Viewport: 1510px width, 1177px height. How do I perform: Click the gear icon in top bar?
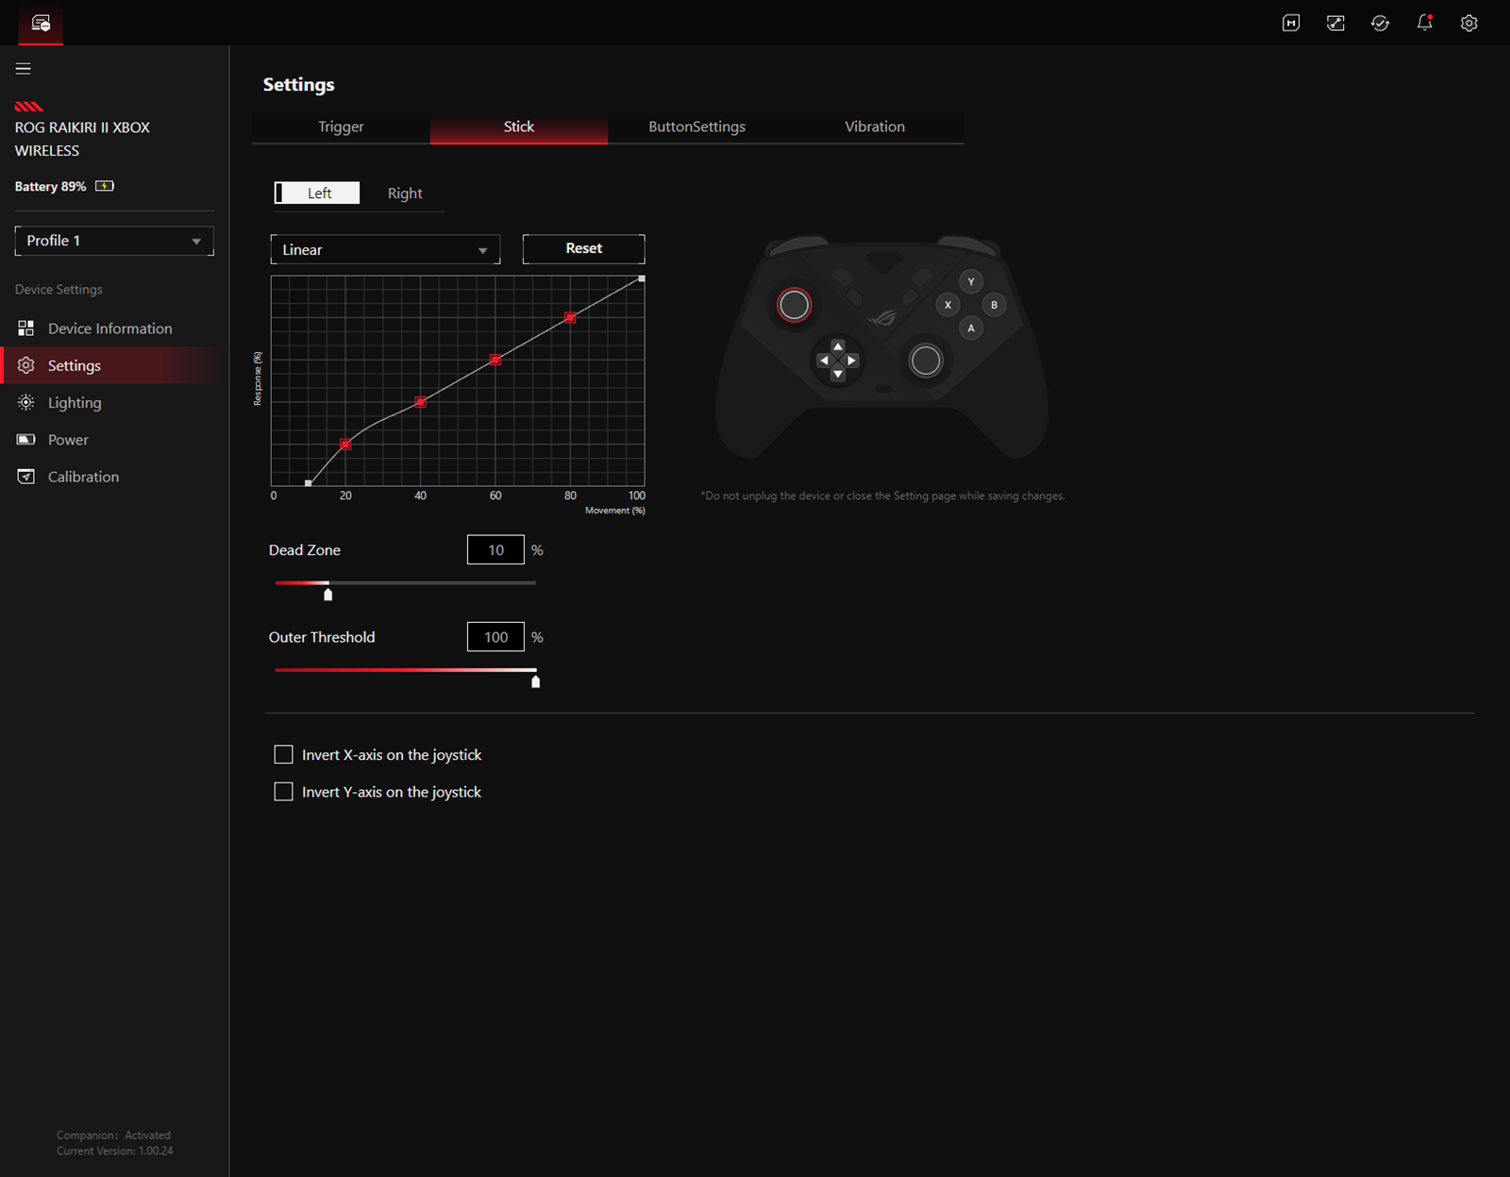coord(1468,23)
